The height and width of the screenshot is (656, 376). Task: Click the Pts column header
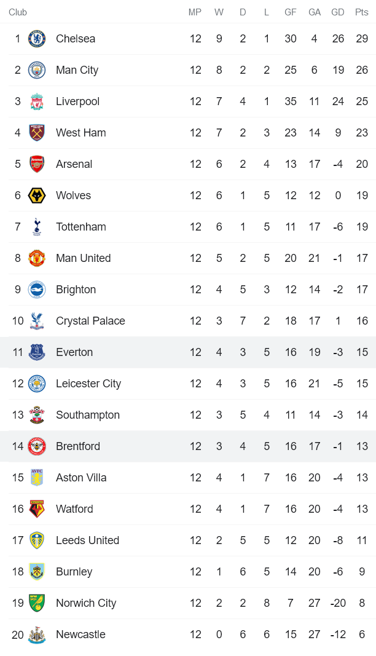362,12
